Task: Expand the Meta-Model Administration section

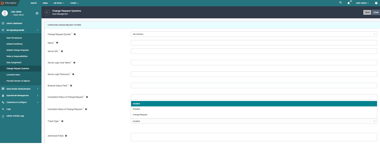Action: coord(38,89)
